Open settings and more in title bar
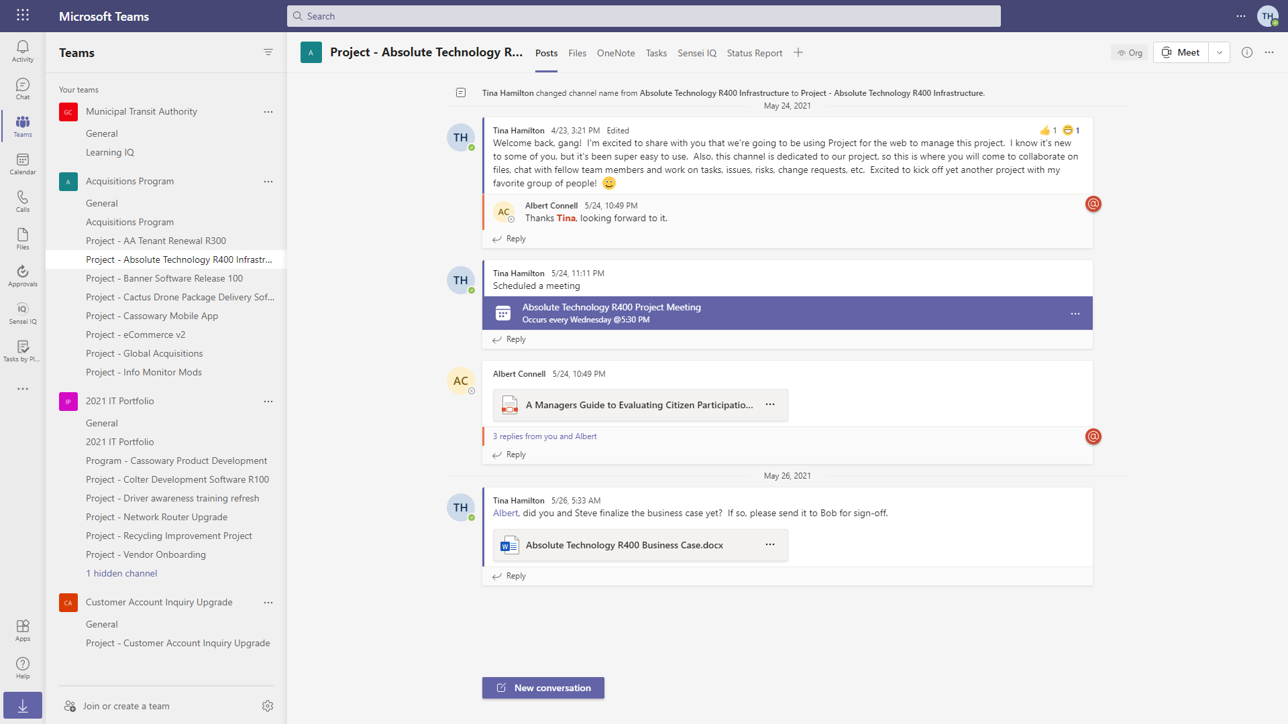The height and width of the screenshot is (724, 1288). pyautogui.click(x=1241, y=16)
